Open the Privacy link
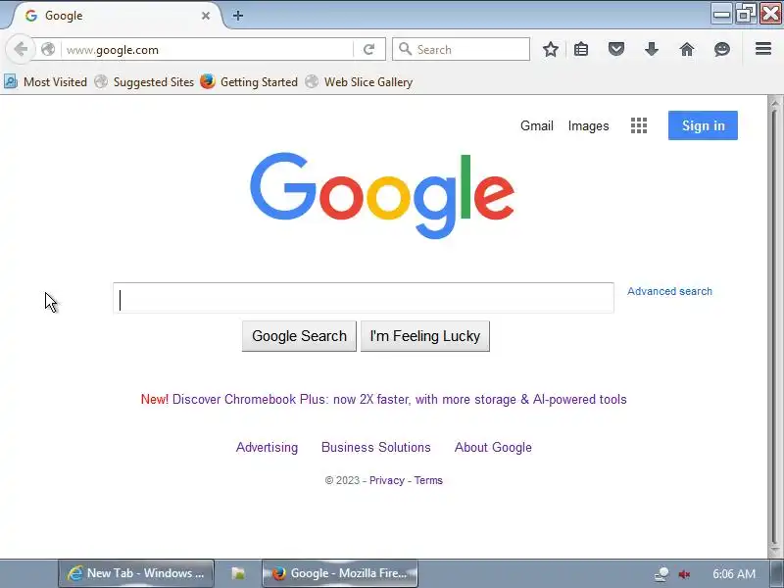 (386, 480)
